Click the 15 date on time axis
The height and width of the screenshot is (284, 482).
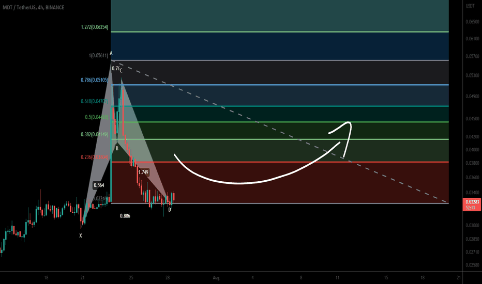click(x=386, y=278)
